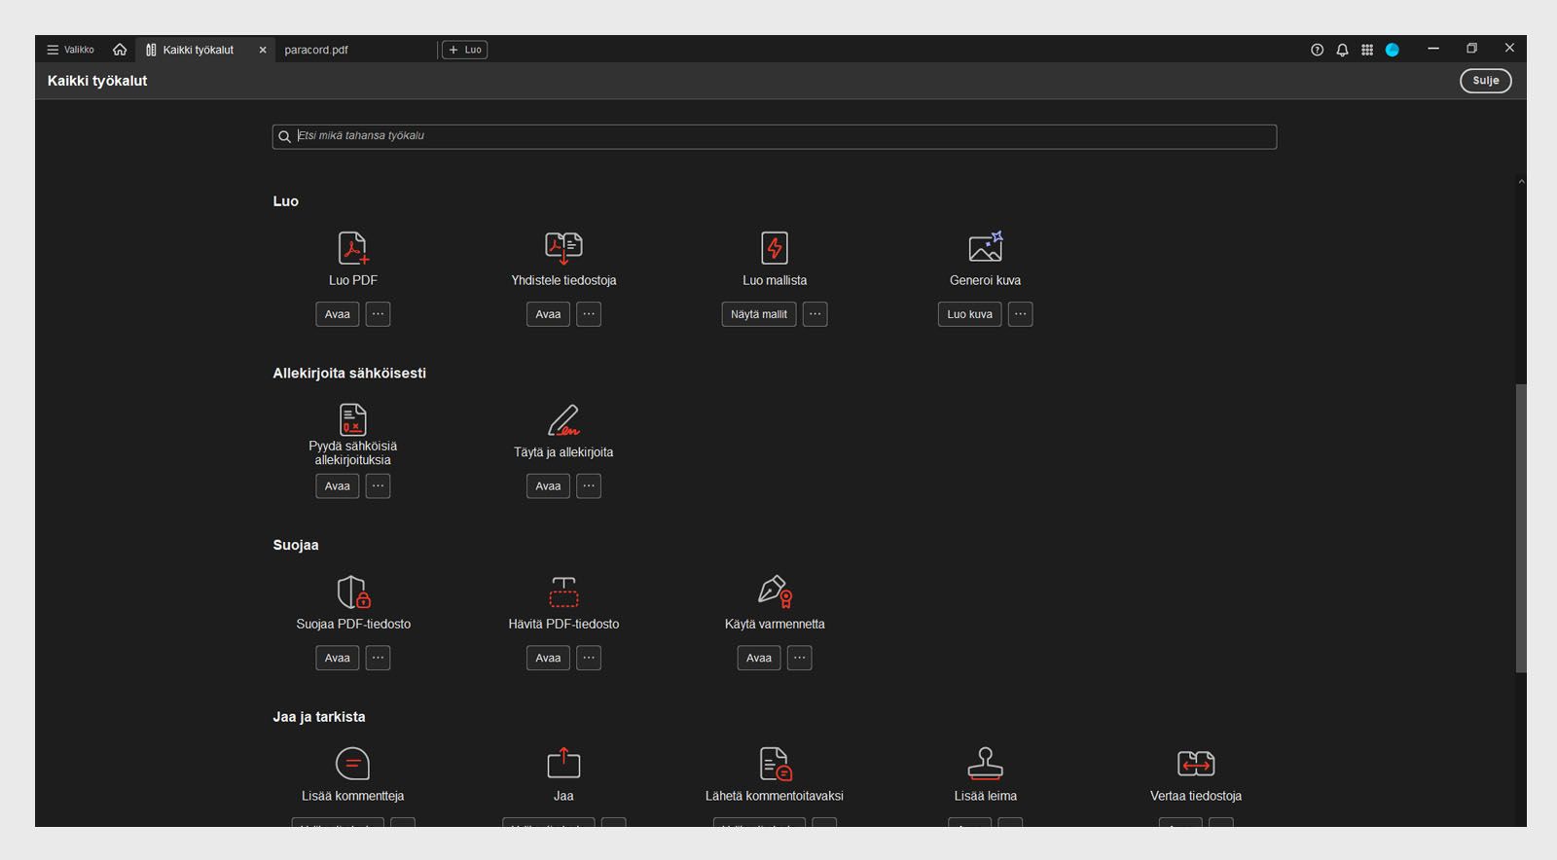Select the Käytä varmennetta pen icon
The image size is (1557, 860).
(775, 591)
